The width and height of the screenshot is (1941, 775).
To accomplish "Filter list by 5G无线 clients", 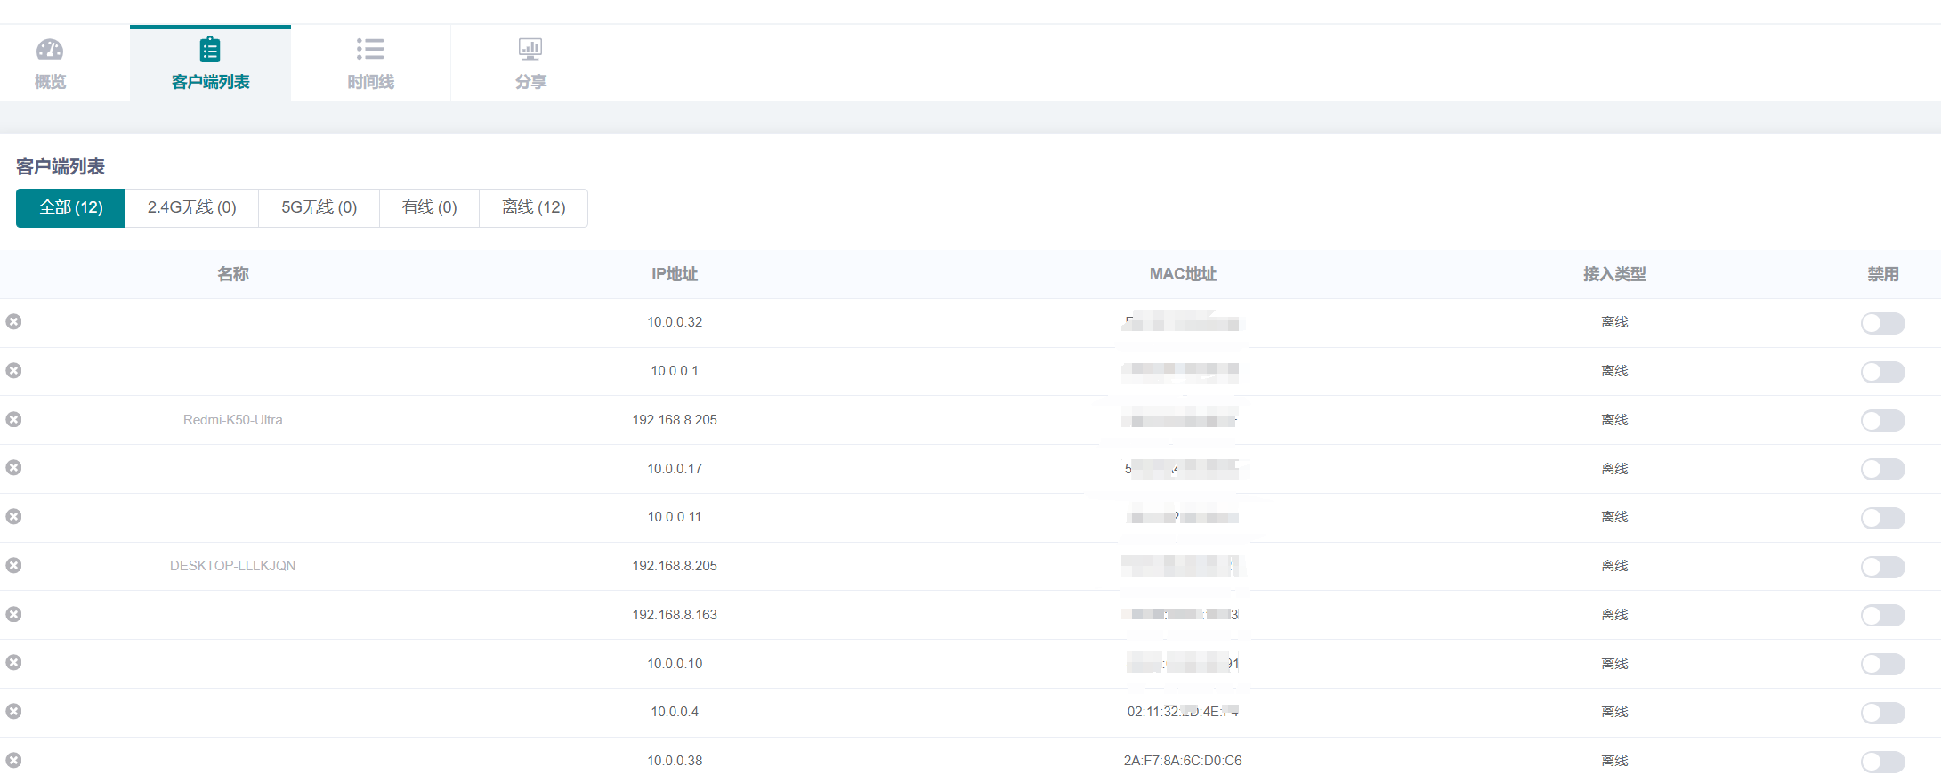I will pos(319,207).
